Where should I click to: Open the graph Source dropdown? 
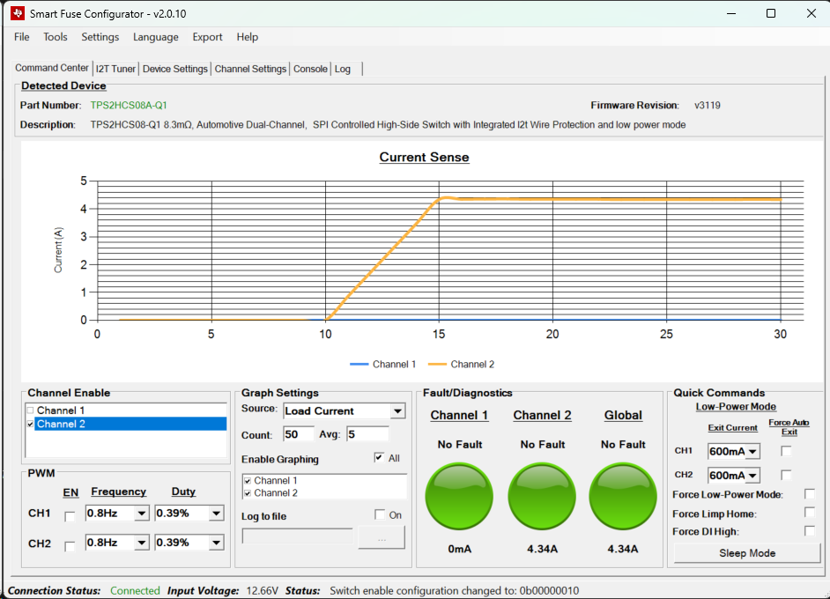coord(397,411)
